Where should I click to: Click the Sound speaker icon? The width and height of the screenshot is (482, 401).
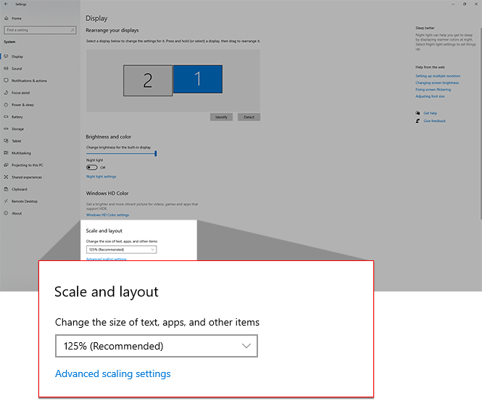tap(7, 68)
